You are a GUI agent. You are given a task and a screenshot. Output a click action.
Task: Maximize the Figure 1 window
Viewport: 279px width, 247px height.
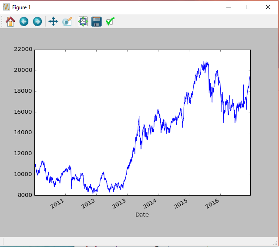[x=248, y=7]
